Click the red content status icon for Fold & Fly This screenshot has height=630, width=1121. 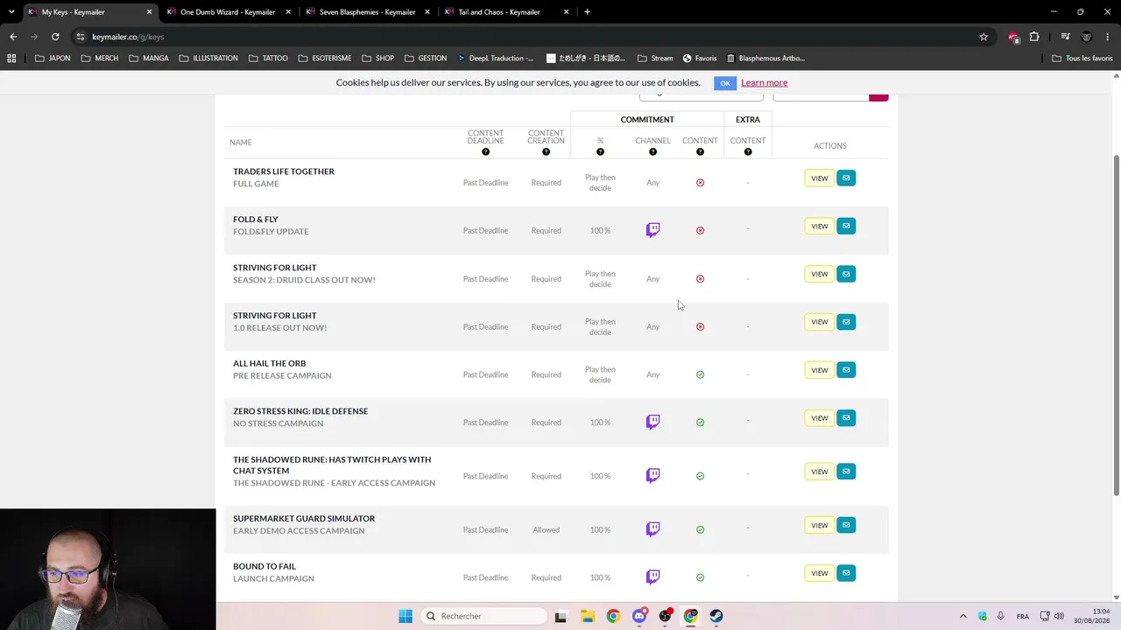700,231
